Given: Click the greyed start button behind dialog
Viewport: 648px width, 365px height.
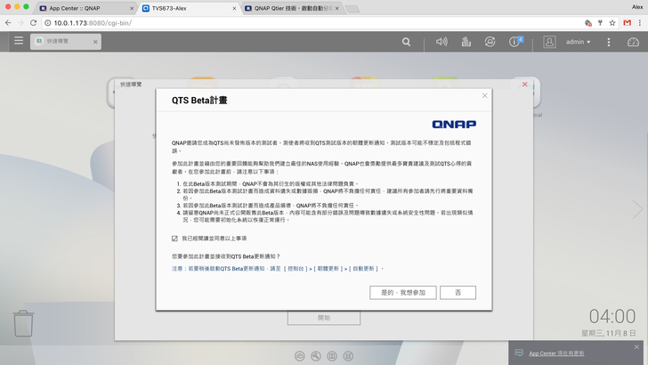Looking at the screenshot, I should (324, 318).
